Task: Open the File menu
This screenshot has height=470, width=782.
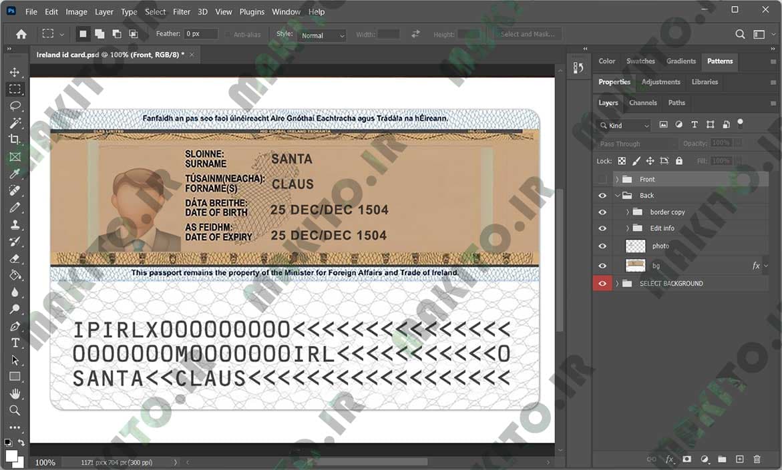Action: [x=31, y=11]
